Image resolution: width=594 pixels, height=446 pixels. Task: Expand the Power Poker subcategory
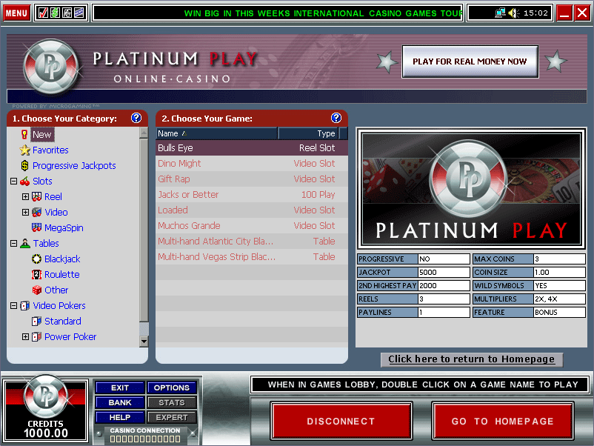point(25,336)
